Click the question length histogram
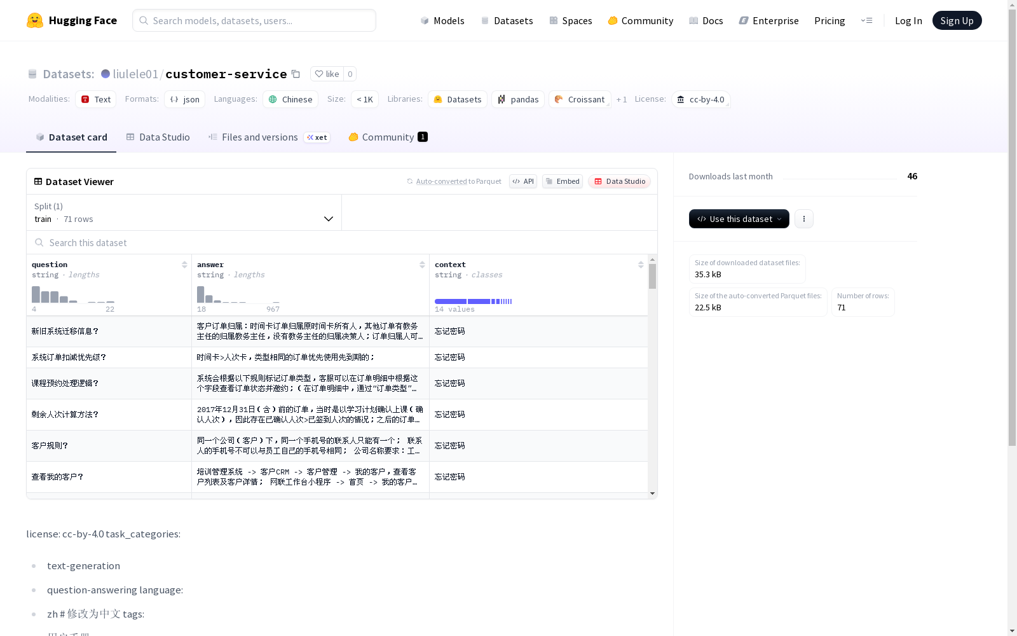1017x636 pixels. (x=73, y=294)
